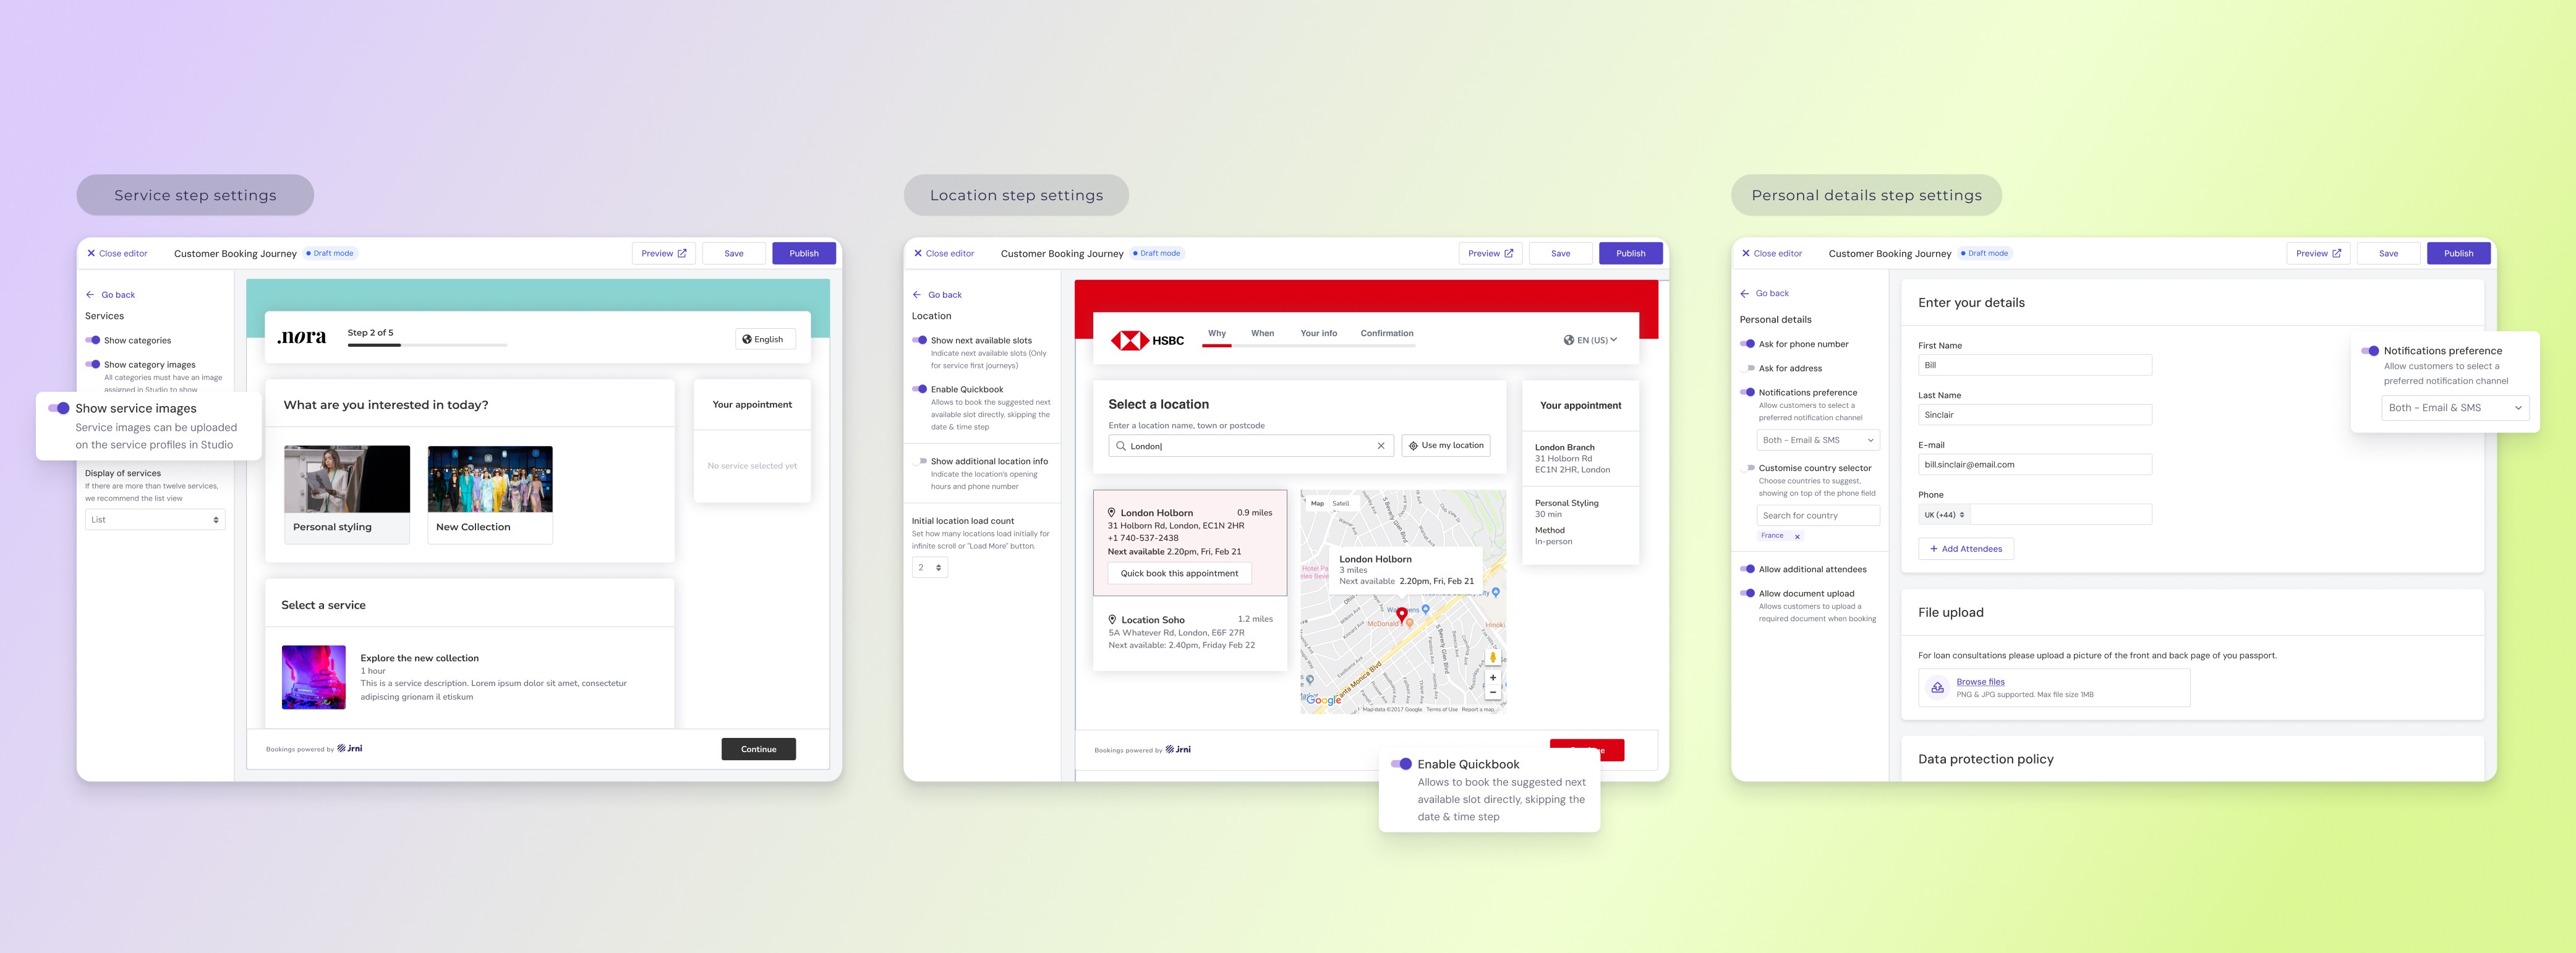Click the Step 2 of 5 progress bar
Image resolution: width=2576 pixels, height=953 pixels.
427,345
